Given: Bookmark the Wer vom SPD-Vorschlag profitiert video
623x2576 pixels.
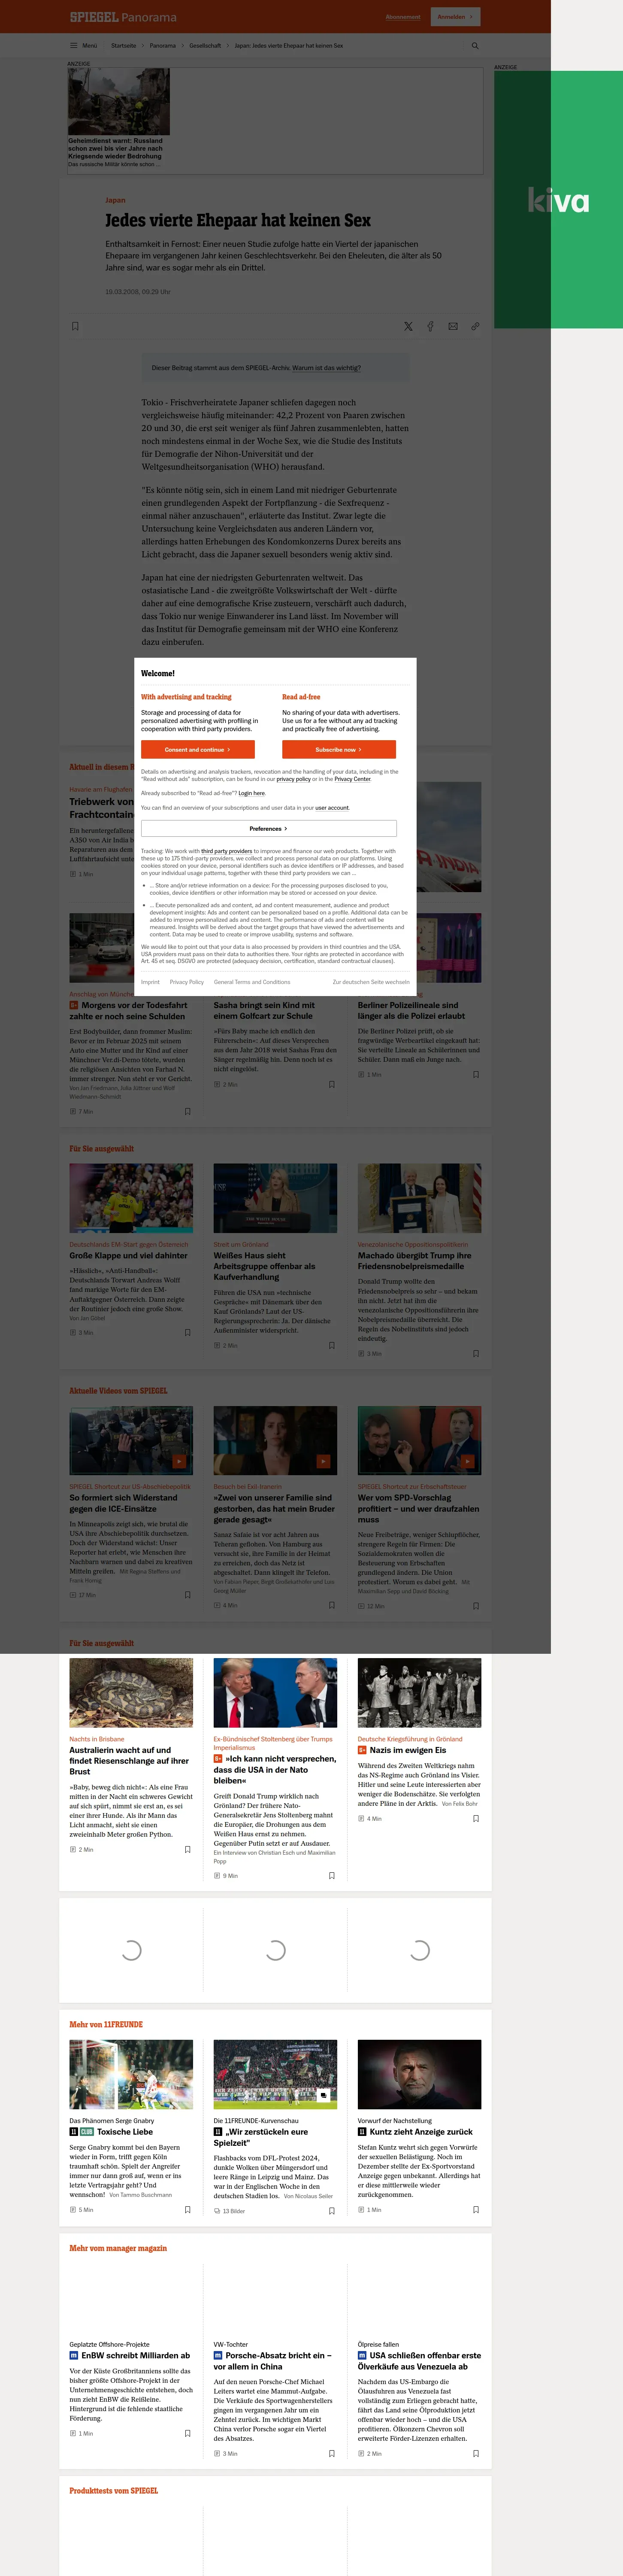Looking at the screenshot, I should point(476,1606).
